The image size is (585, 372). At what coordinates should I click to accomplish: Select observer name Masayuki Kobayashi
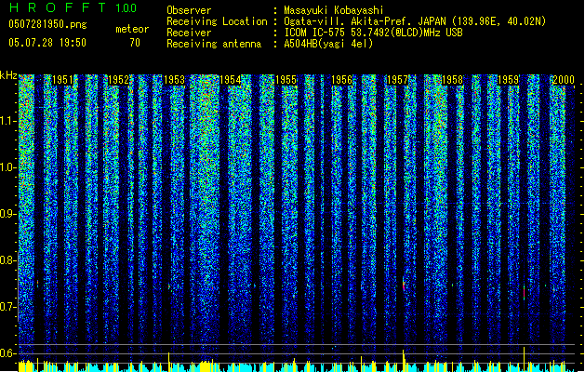coord(334,10)
